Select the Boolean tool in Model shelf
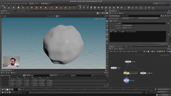The image size is (171, 96). point(106,8)
